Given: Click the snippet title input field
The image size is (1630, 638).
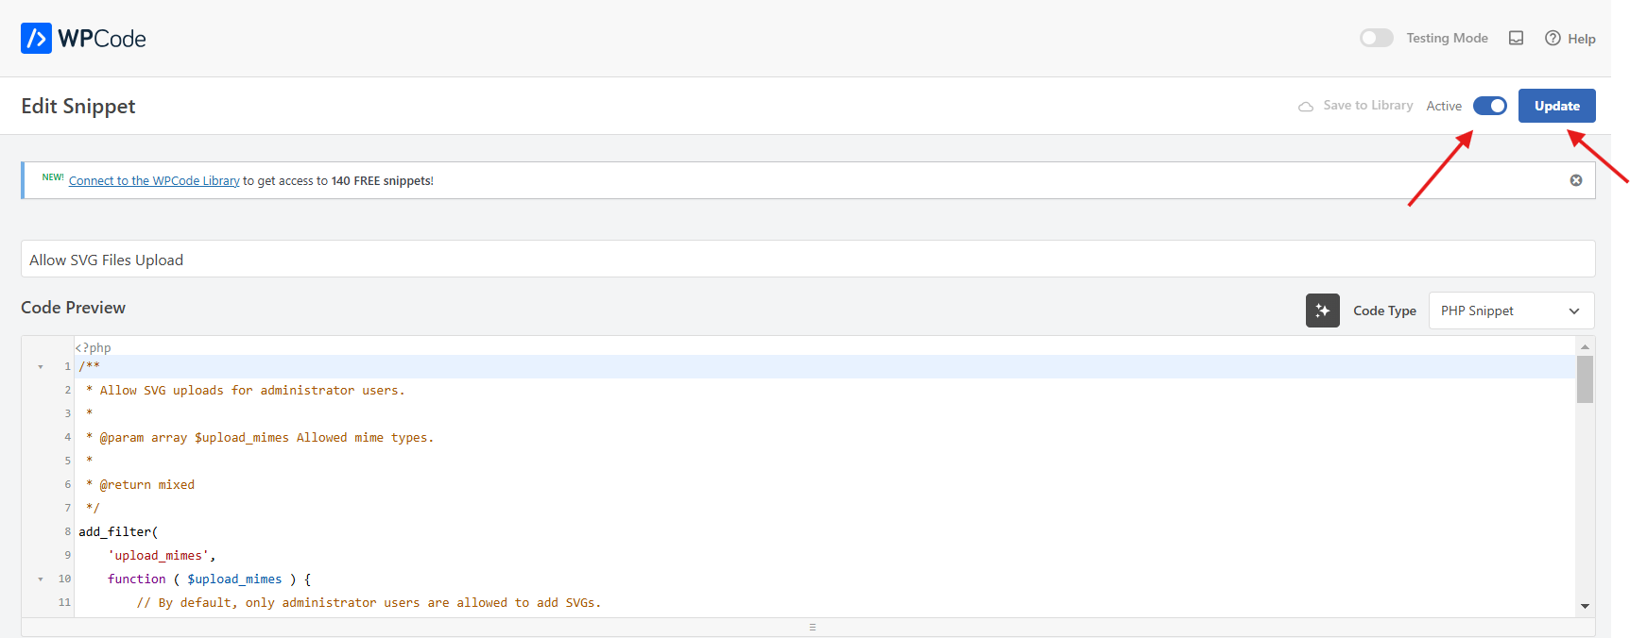Looking at the screenshot, I should pos(807,260).
